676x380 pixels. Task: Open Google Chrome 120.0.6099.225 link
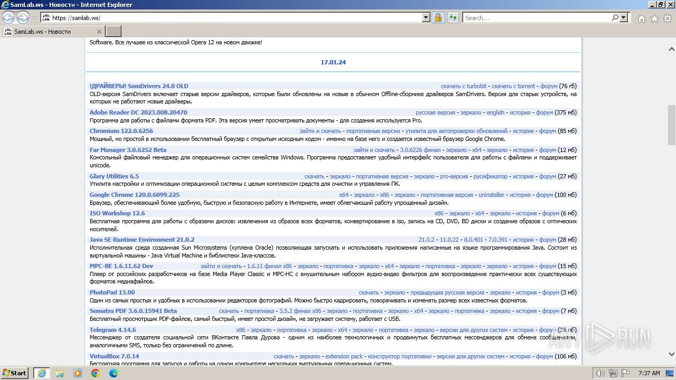point(135,195)
